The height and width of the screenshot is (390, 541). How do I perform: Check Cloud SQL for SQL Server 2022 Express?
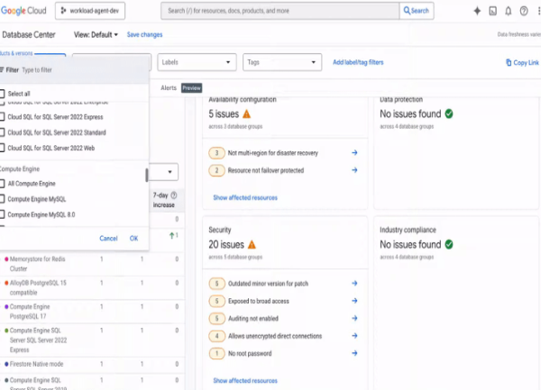2,117
